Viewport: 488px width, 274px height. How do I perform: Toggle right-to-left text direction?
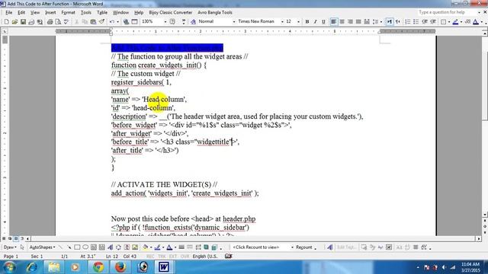(x=398, y=22)
